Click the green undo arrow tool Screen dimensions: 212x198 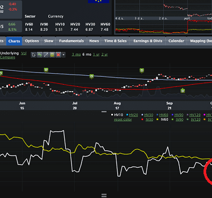point(40,55)
